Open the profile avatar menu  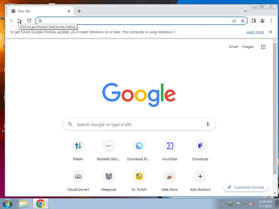(262, 21)
